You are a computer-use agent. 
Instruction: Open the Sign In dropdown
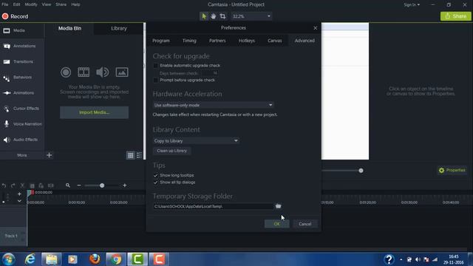pos(412,5)
